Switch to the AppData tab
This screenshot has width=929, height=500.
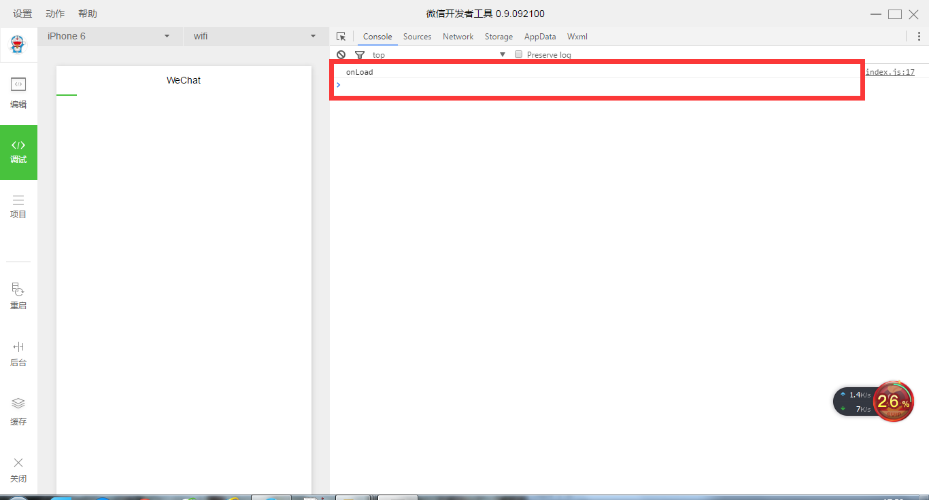click(x=540, y=37)
